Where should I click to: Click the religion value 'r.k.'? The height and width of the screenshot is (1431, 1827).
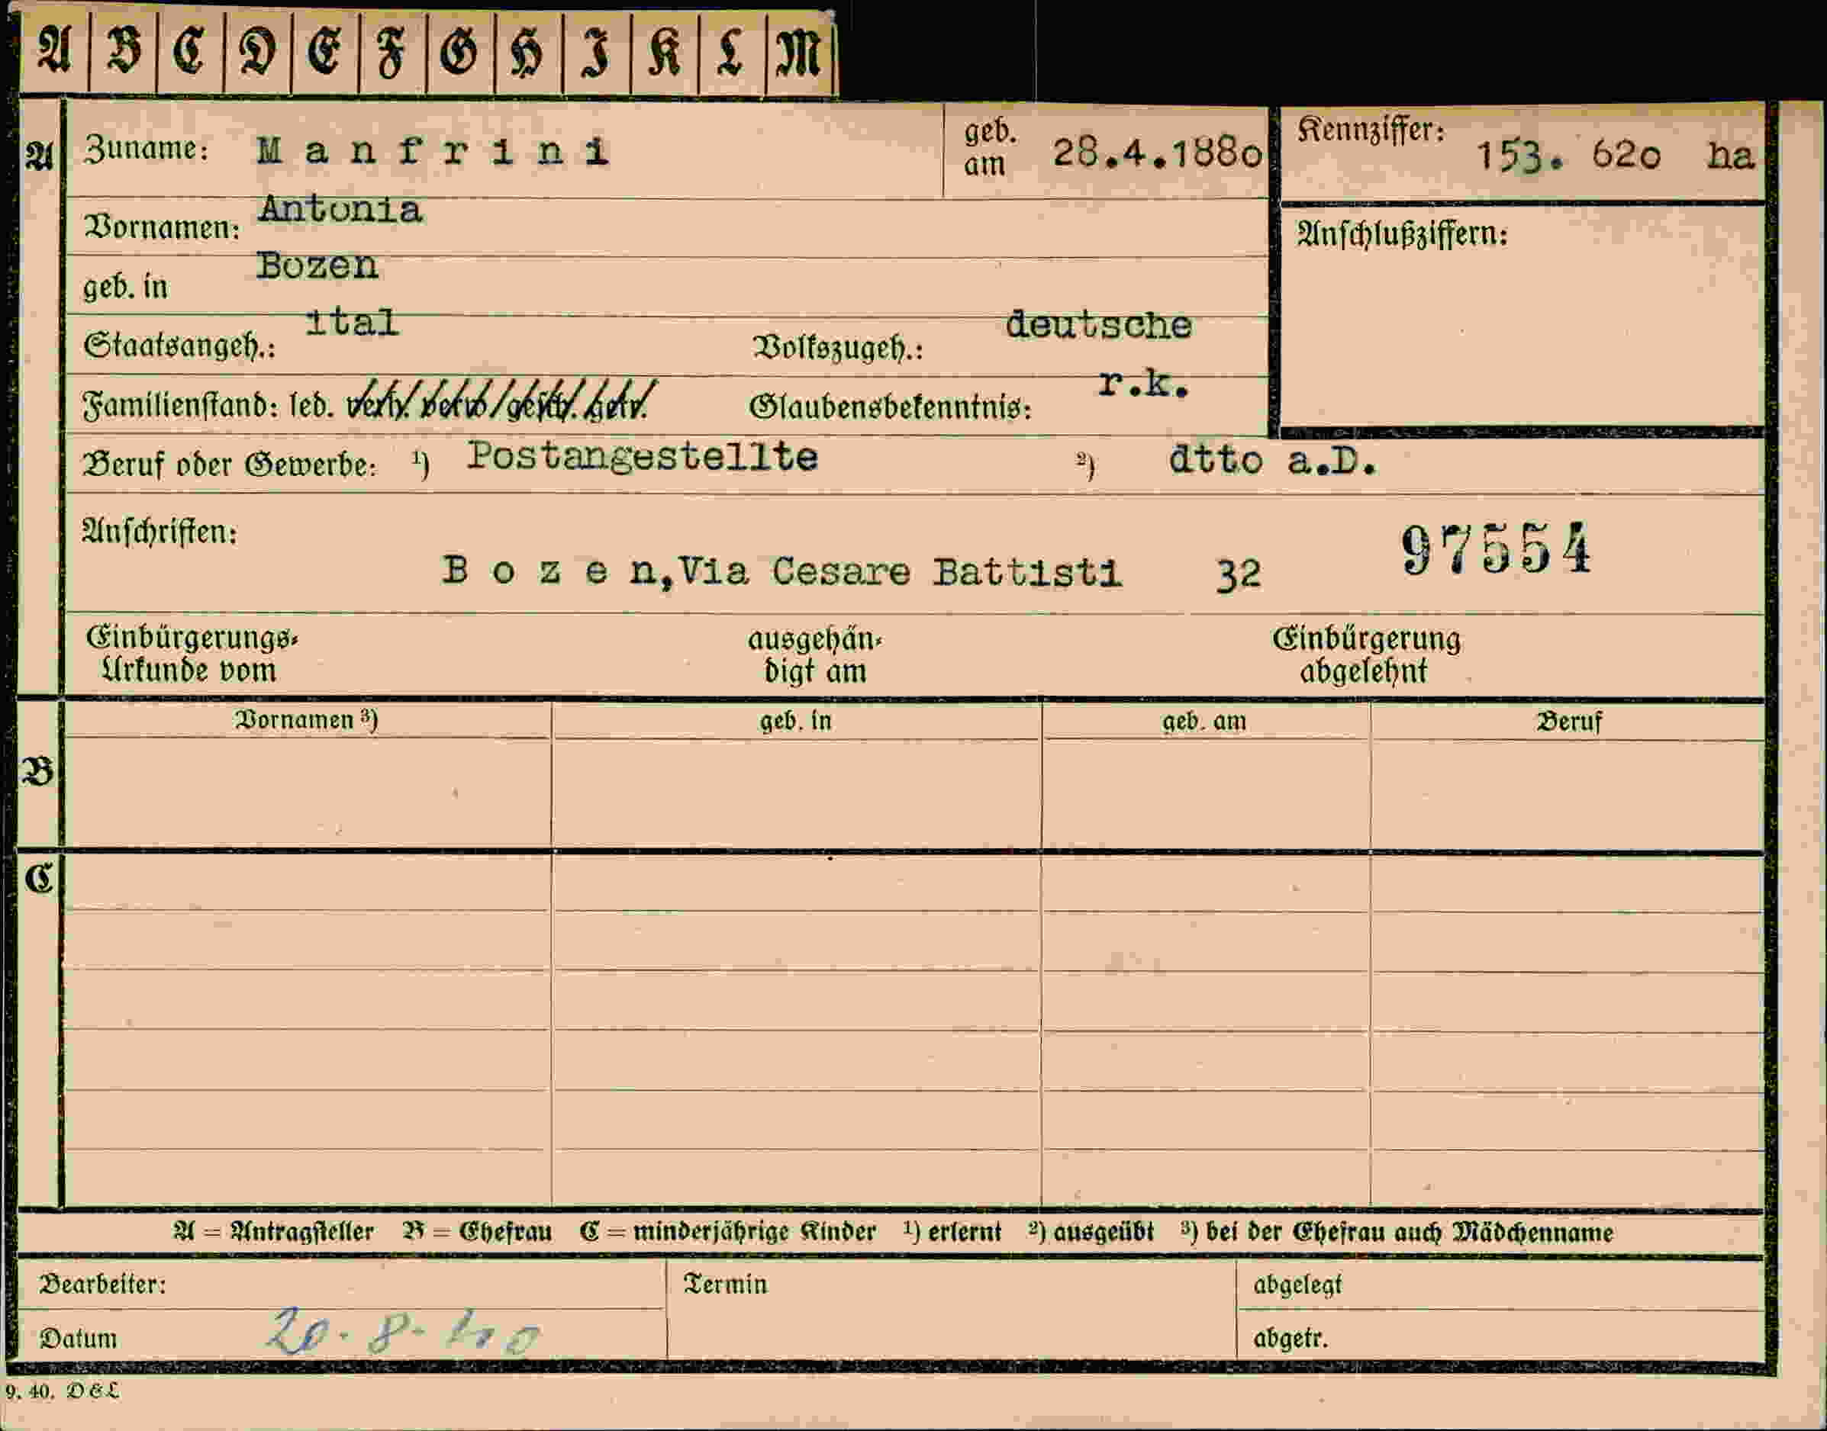1144,384
